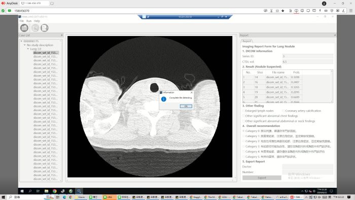The image size is (355, 200).
Task: Click the remote Windows Start button
Action: (x=22, y=191)
